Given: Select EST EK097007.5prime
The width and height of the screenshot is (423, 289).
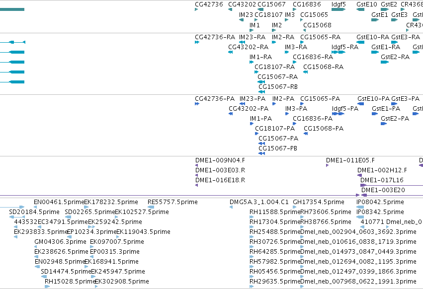Looking at the screenshot, I should click(x=117, y=242).
